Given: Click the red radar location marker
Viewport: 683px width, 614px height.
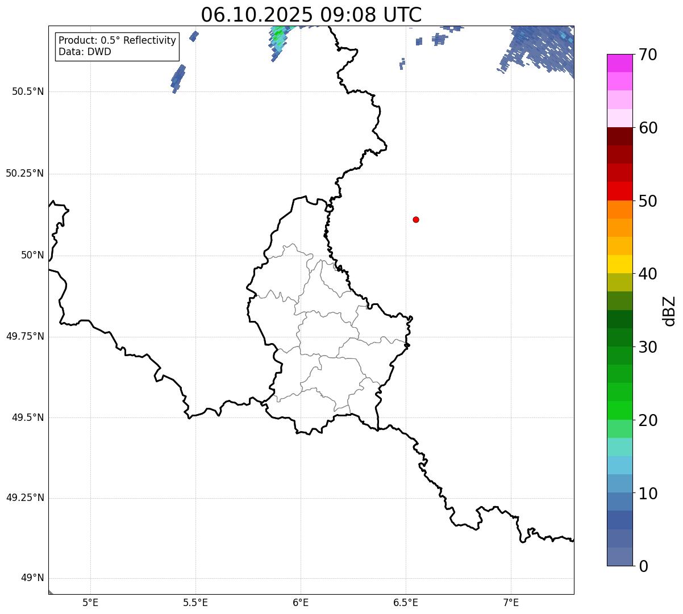Looking at the screenshot, I should (x=416, y=219).
